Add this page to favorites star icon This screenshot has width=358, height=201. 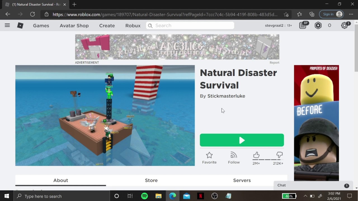[x=286, y=15]
